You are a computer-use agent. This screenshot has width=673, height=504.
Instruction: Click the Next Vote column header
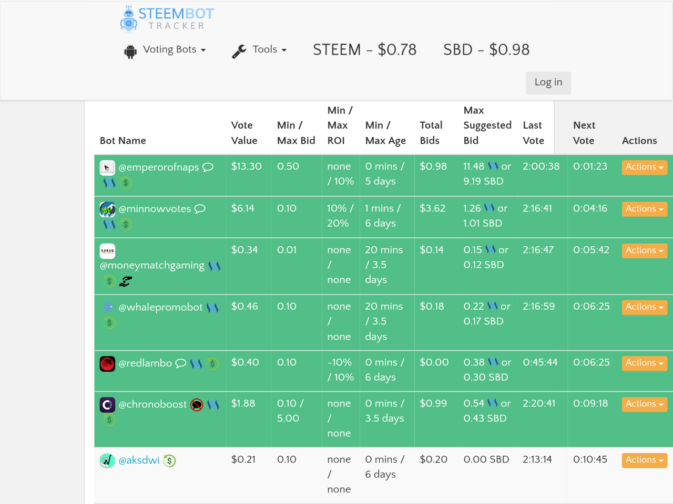(584, 133)
